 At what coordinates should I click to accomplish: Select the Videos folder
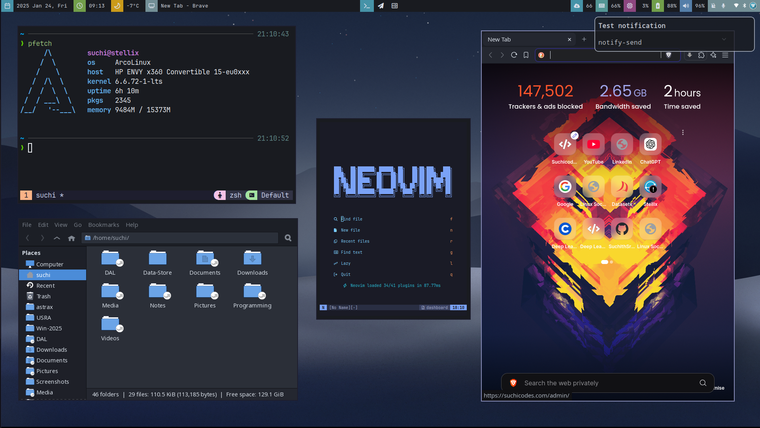click(110, 328)
